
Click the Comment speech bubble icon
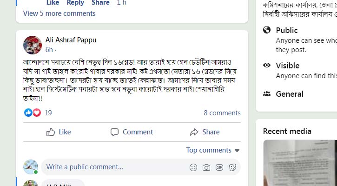(115, 132)
